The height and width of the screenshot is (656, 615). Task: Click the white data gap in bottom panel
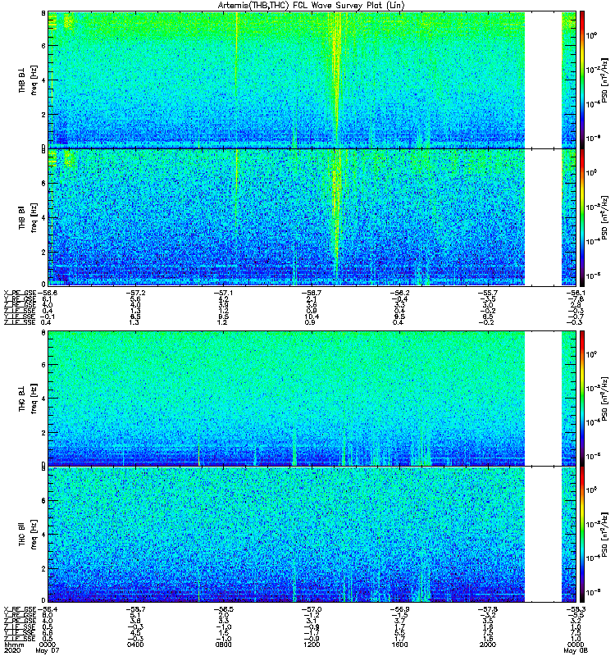[543, 535]
